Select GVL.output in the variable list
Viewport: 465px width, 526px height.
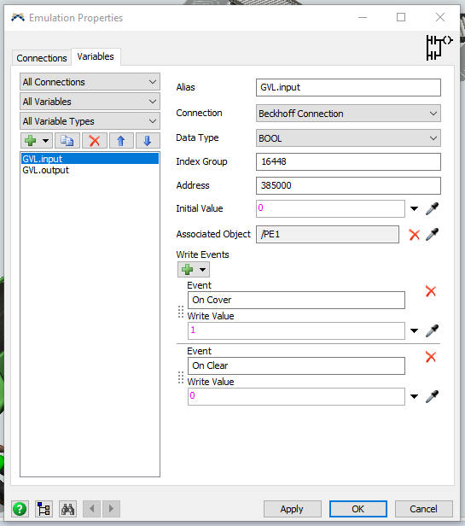point(45,170)
